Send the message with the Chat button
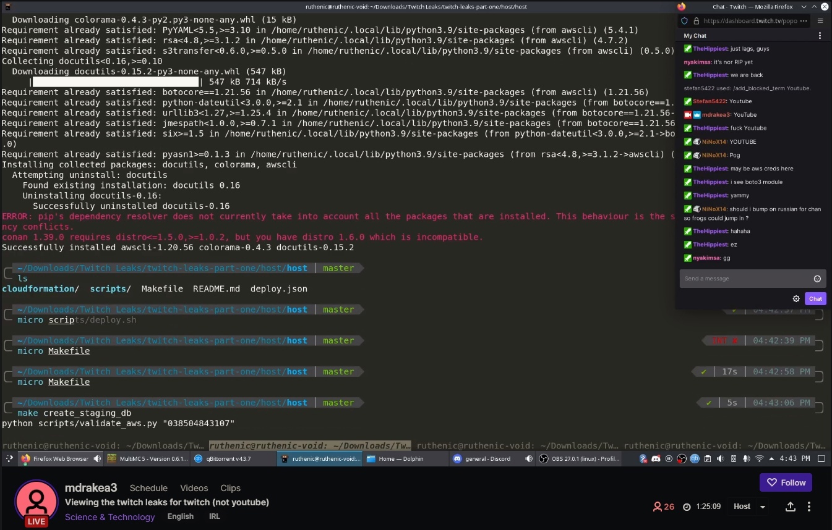The height and width of the screenshot is (530, 832). click(x=815, y=298)
